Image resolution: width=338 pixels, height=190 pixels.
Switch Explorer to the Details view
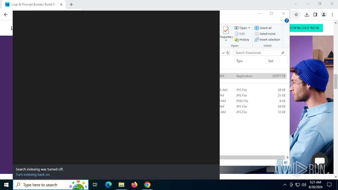coord(280,163)
